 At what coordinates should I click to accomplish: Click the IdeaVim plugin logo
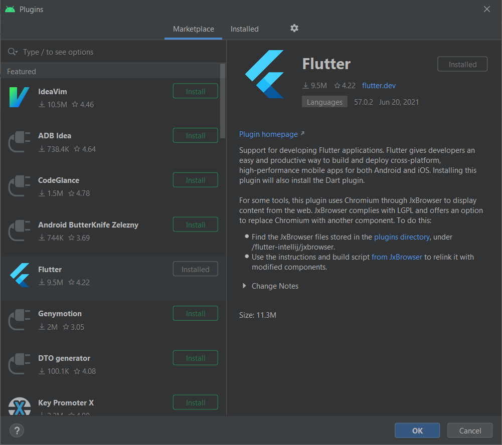(x=19, y=97)
